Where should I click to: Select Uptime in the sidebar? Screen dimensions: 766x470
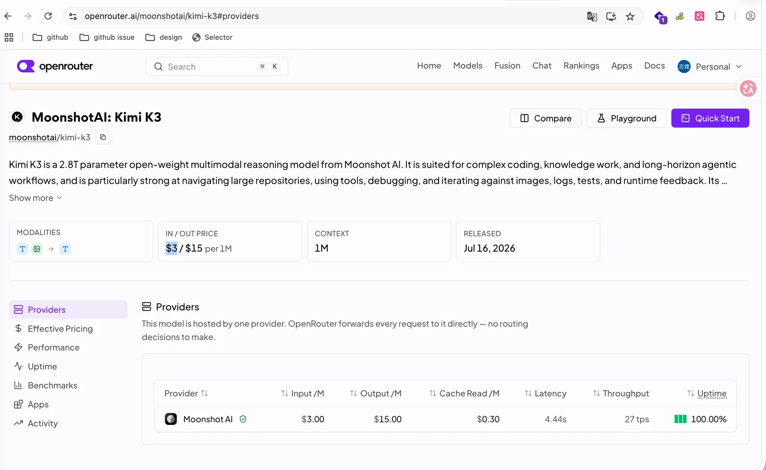[x=68, y=367]
